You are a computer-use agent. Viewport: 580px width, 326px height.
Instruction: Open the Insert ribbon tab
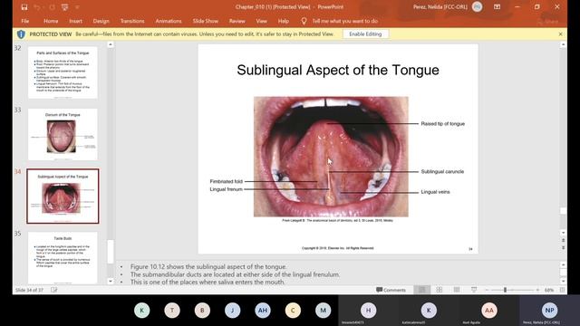coord(75,21)
